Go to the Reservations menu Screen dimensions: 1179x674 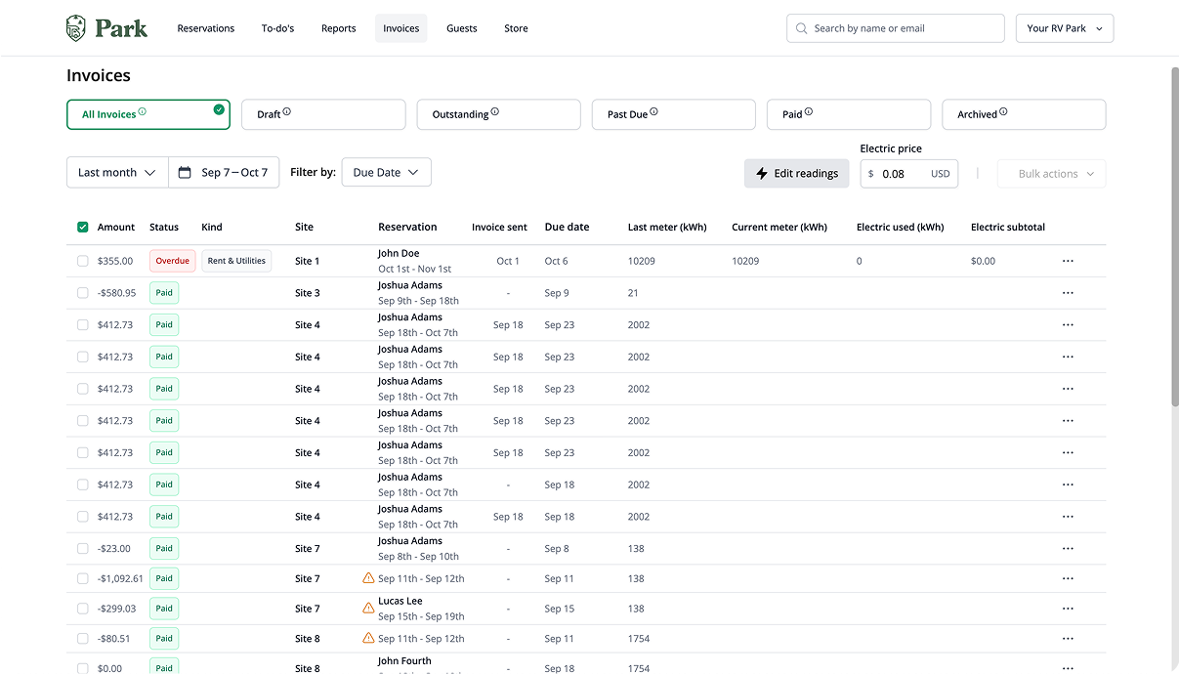[206, 29]
